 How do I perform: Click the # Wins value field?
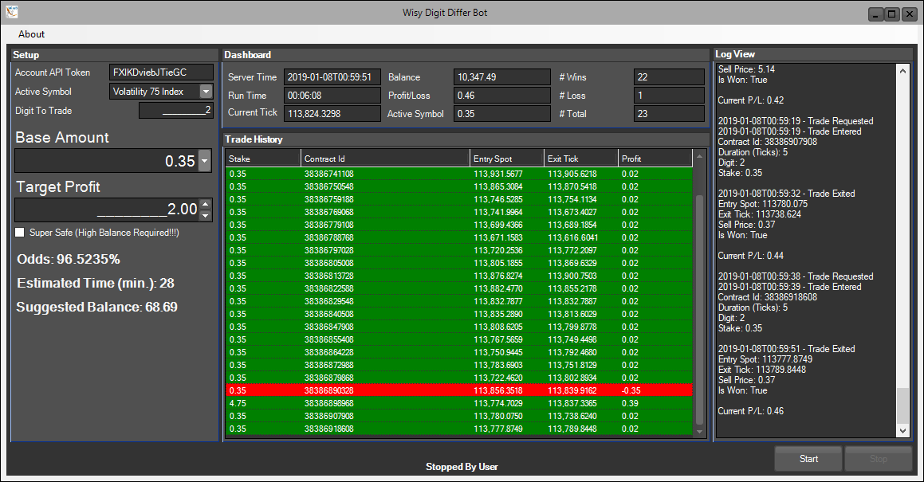pyautogui.click(x=669, y=77)
